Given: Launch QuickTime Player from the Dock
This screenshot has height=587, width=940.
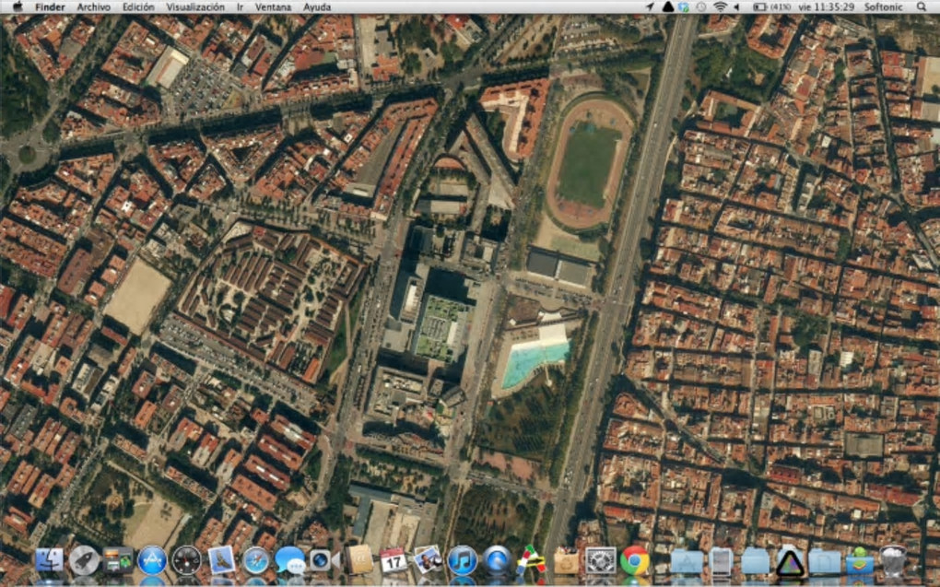Looking at the screenshot, I should point(497,560).
